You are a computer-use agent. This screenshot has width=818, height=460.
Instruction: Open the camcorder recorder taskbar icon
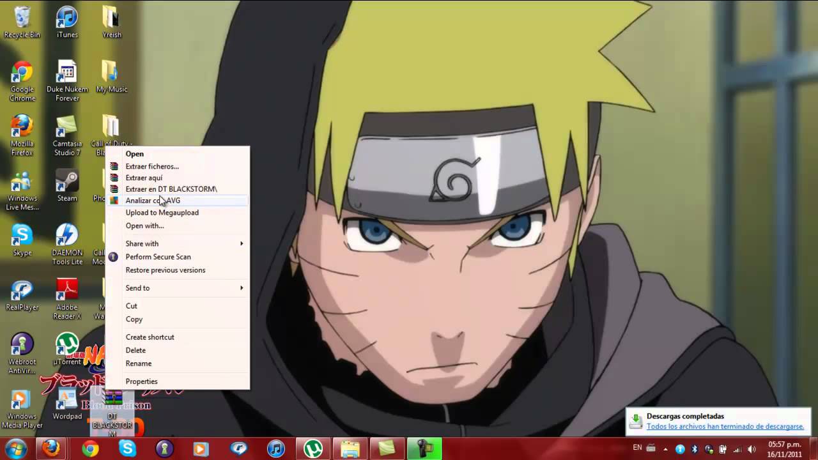tap(424, 448)
